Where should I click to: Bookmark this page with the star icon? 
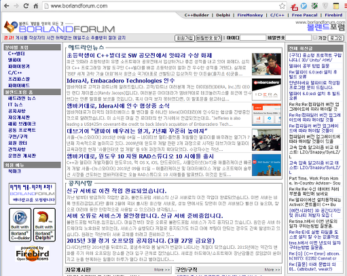tap(282, 6)
